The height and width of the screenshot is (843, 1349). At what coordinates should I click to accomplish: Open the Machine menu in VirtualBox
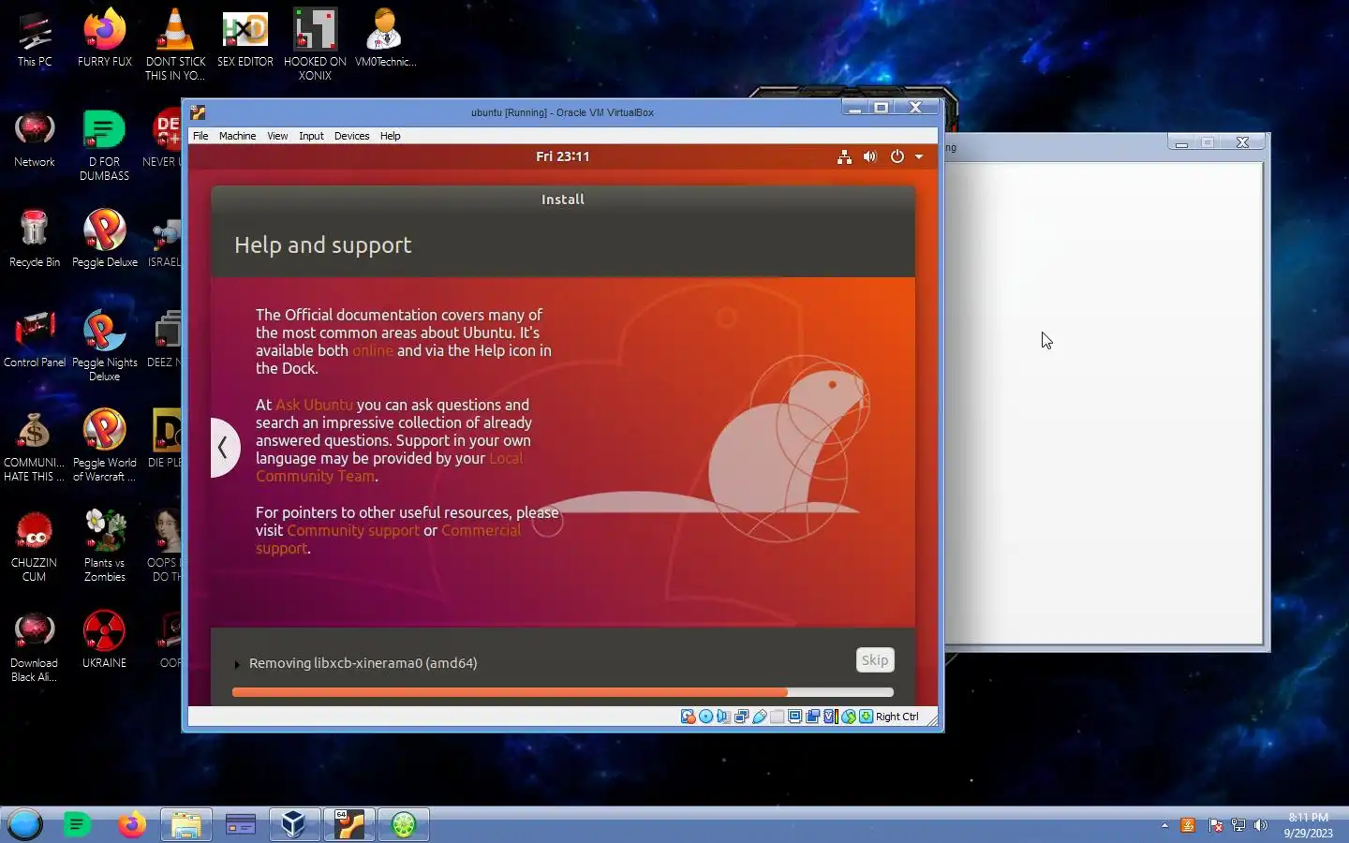[x=237, y=136]
